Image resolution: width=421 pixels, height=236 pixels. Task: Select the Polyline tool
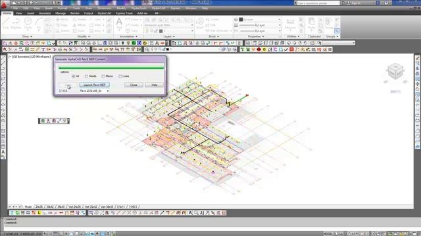pos(16,24)
